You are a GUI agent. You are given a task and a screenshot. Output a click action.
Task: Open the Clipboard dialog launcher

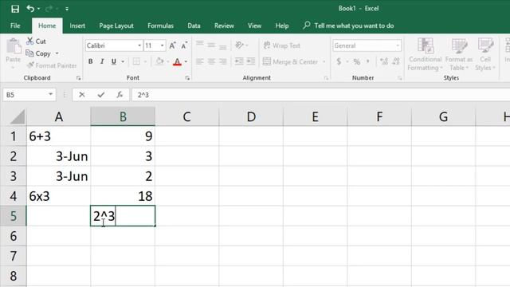point(78,78)
